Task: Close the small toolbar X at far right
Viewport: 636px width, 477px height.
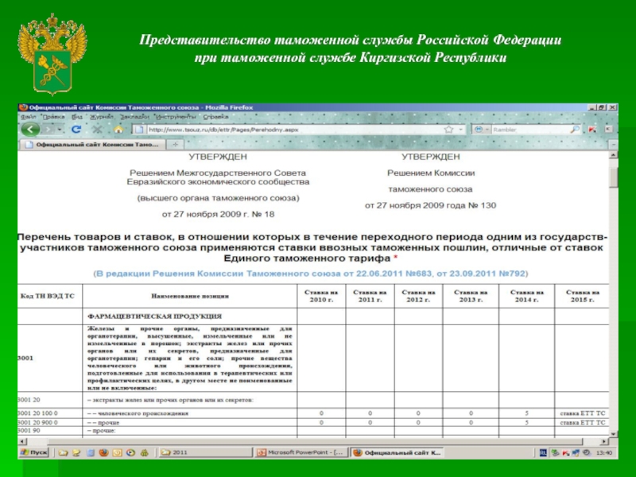Action: point(608,130)
